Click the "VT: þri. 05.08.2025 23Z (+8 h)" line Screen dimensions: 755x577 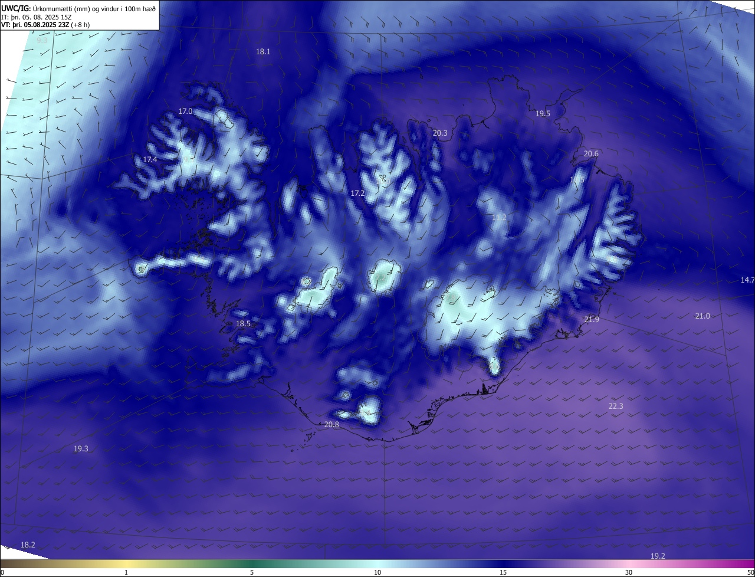click(x=45, y=25)
